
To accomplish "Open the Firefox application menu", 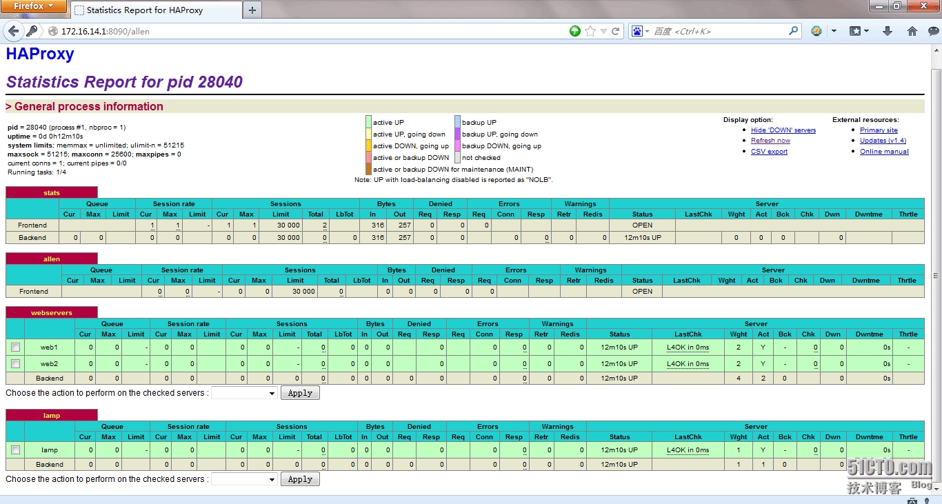I will (33, 6).
